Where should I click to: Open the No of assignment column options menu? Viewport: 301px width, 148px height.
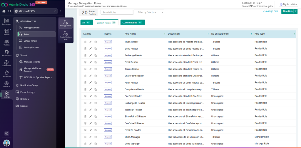252,34
